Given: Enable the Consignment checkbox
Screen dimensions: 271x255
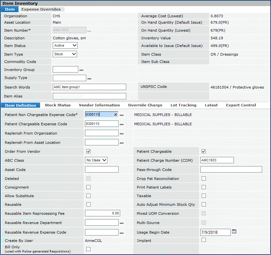Looking at the screenshot, I should coord(89,187).
